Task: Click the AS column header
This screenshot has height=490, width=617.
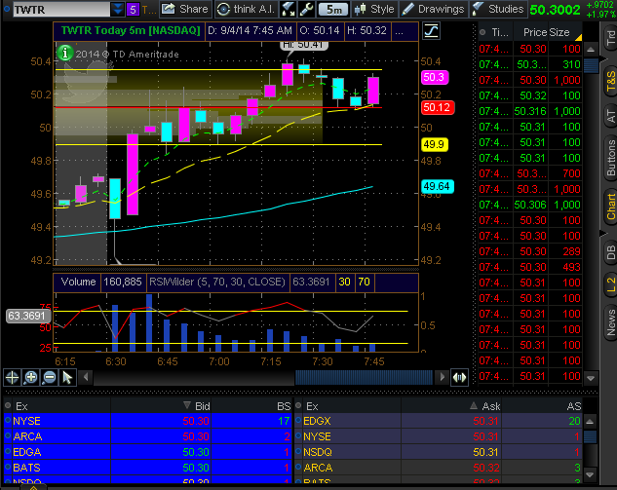Action: click(574, 406)
